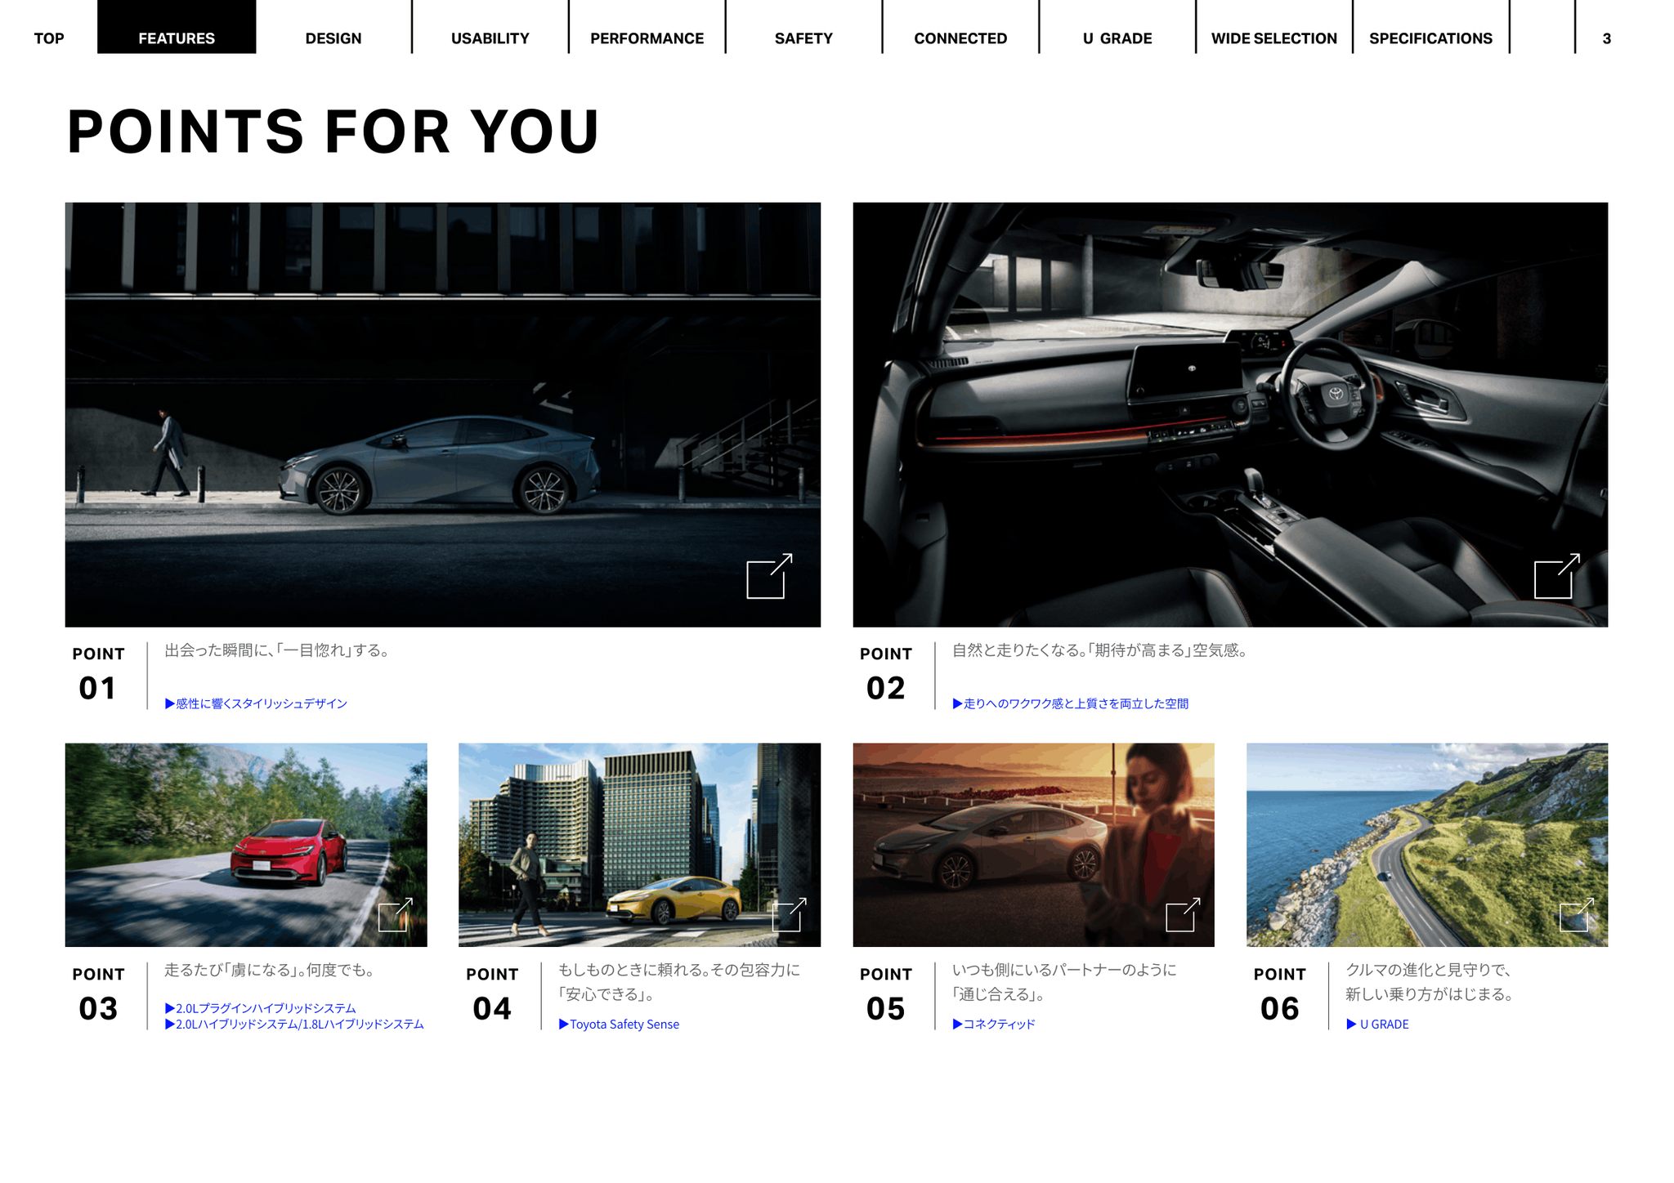Click the POINTS FOR YOU heading

333,132
